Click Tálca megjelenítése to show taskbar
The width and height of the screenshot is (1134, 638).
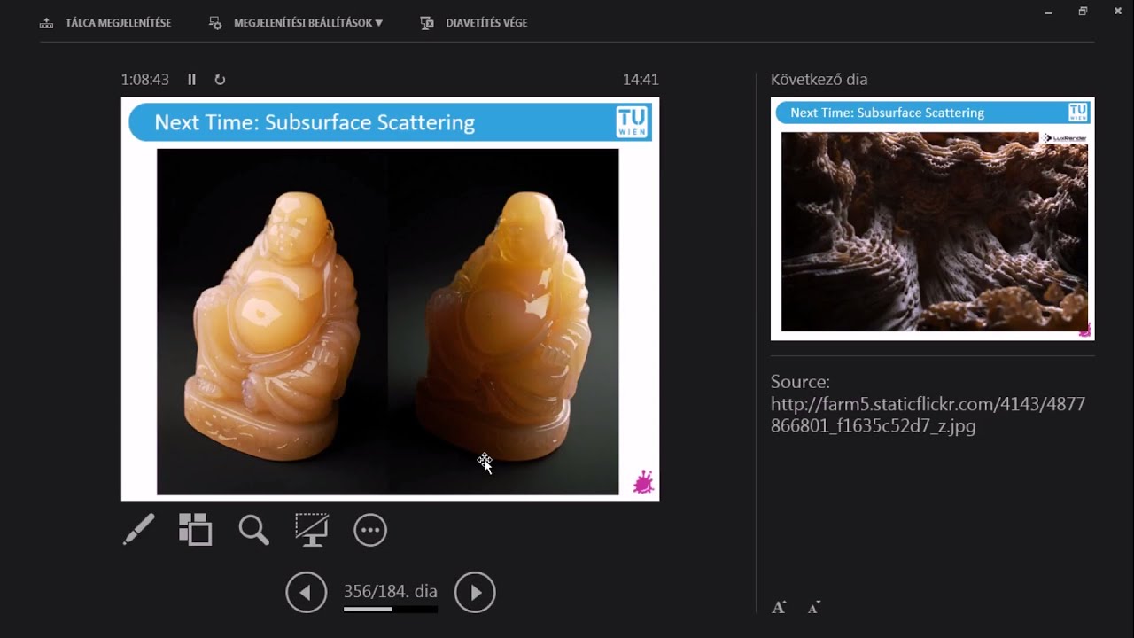pyautogui.click(x=106, y=23)
